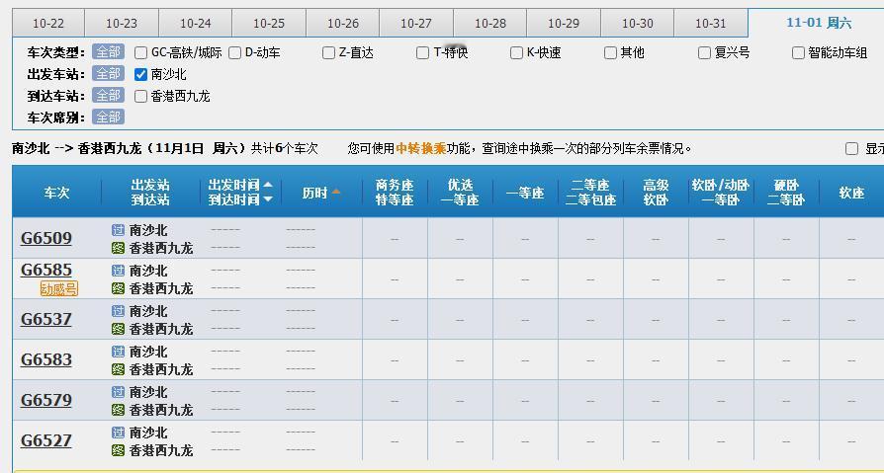The image size is (884, 473).
Task: Switch to the 10-27 date tab
Action: [416, 24]
